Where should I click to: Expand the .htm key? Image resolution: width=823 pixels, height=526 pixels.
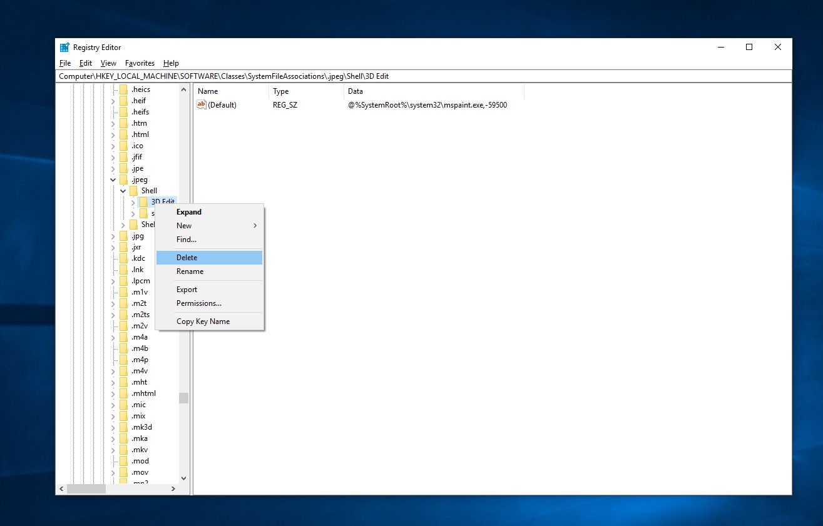tap(113, 123)
